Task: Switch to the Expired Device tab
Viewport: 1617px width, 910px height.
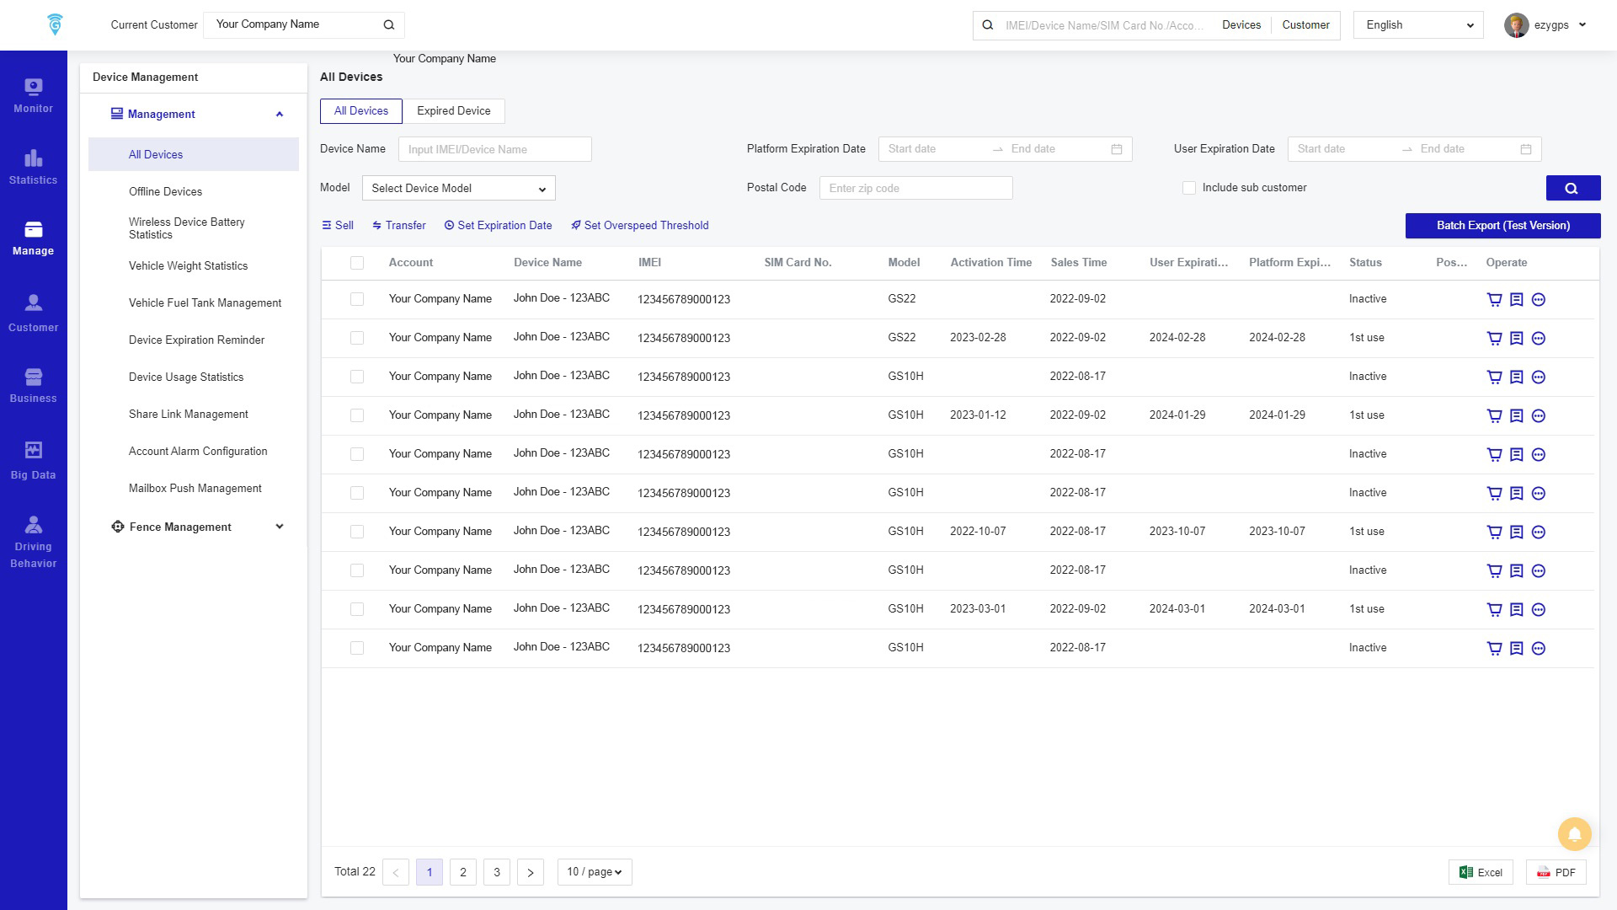Action: [x=453, y=111]
